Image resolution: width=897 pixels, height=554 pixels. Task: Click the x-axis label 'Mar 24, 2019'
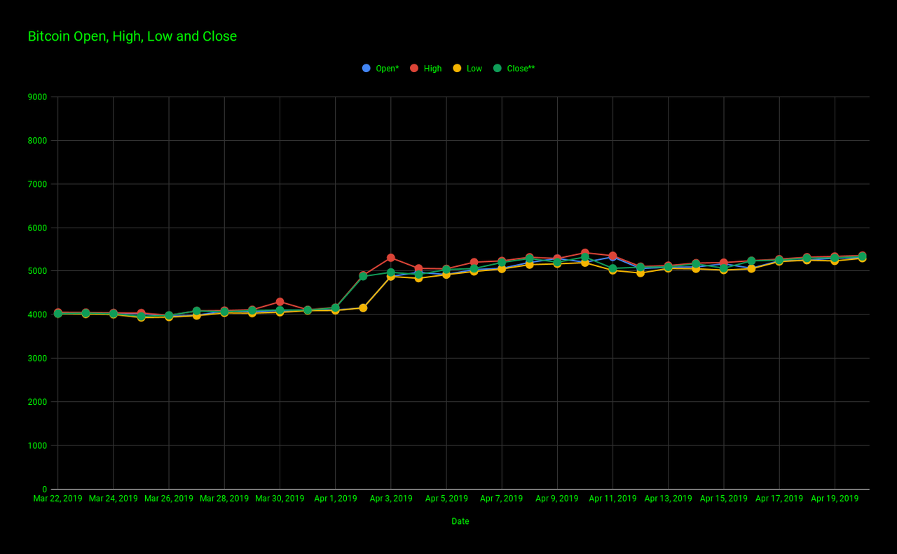[114, 499]
